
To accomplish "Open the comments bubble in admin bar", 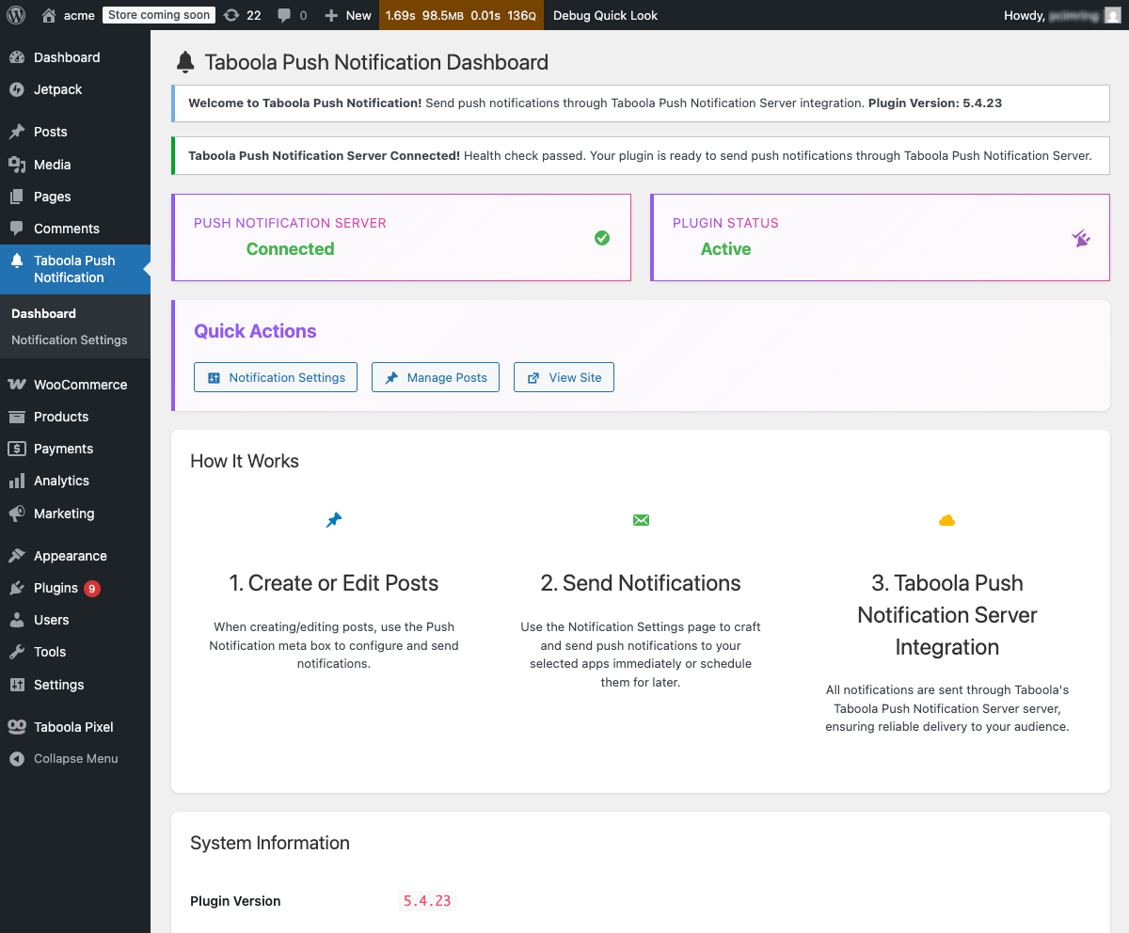I will click(284, 15).
